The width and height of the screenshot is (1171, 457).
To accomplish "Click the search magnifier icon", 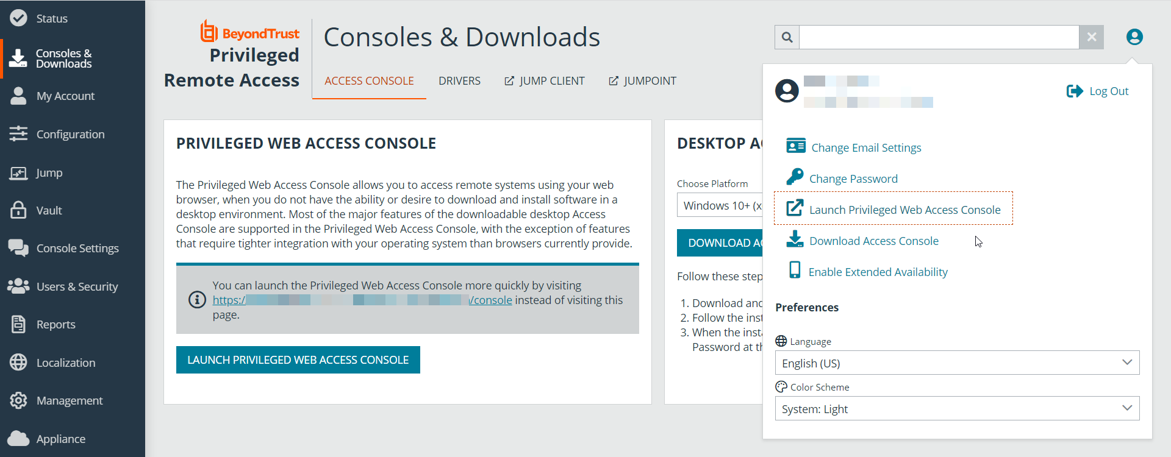I will click(787, 37).
